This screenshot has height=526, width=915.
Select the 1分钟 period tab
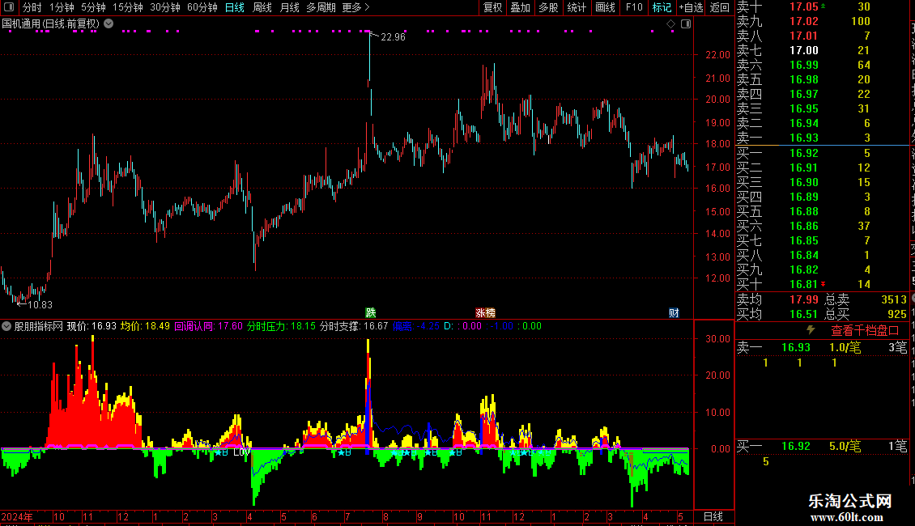(x=62, y=7)
